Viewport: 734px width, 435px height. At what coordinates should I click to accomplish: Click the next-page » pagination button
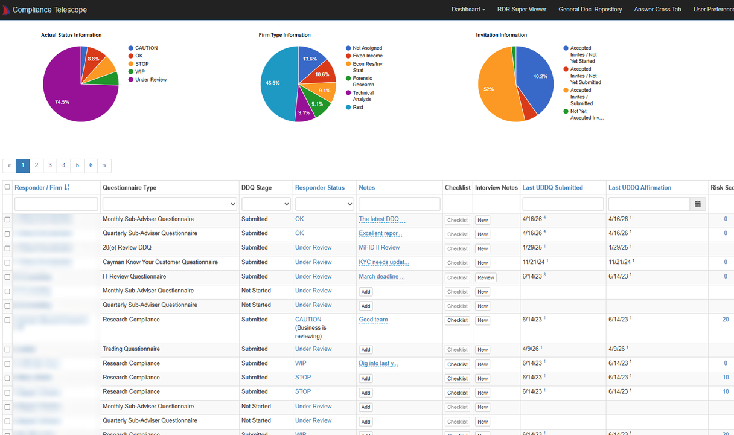pyautogui.click(x=104, y=166)
